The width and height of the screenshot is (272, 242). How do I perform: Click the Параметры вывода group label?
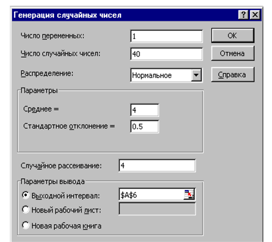point(53,181)
